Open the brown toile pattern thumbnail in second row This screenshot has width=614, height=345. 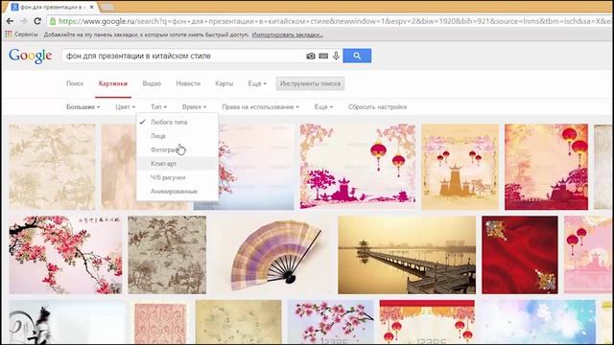pyautogui.click(x=167, y=255)
